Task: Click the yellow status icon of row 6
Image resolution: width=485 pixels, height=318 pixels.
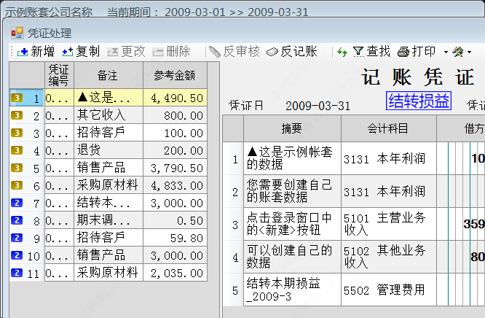Action: (x=17, y=185)
